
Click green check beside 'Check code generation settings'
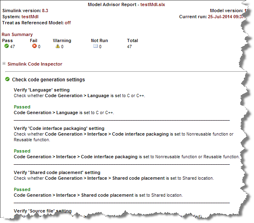click(x=7, y=80)
